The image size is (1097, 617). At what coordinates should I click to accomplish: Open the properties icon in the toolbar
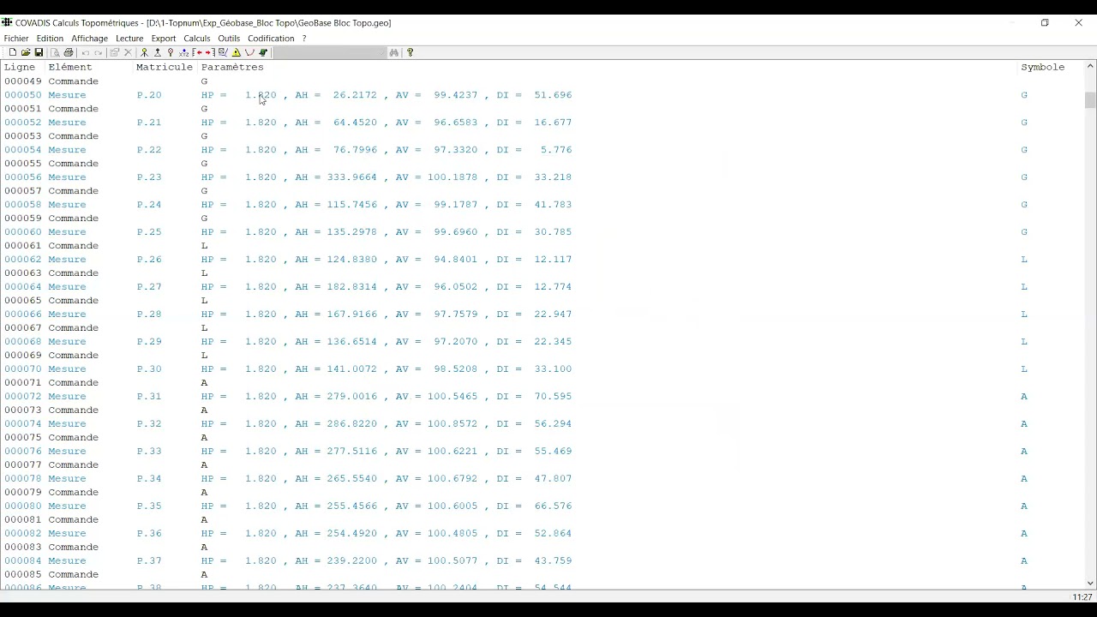[x=114, y=52]
